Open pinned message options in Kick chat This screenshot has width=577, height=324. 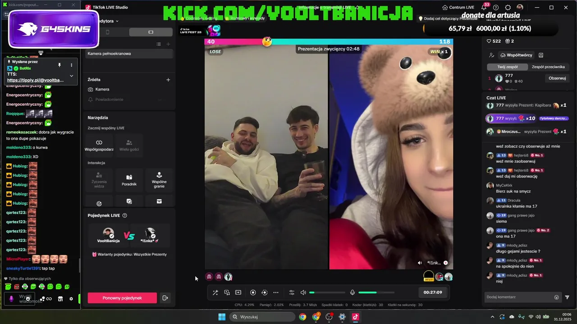tap(71, 65)
